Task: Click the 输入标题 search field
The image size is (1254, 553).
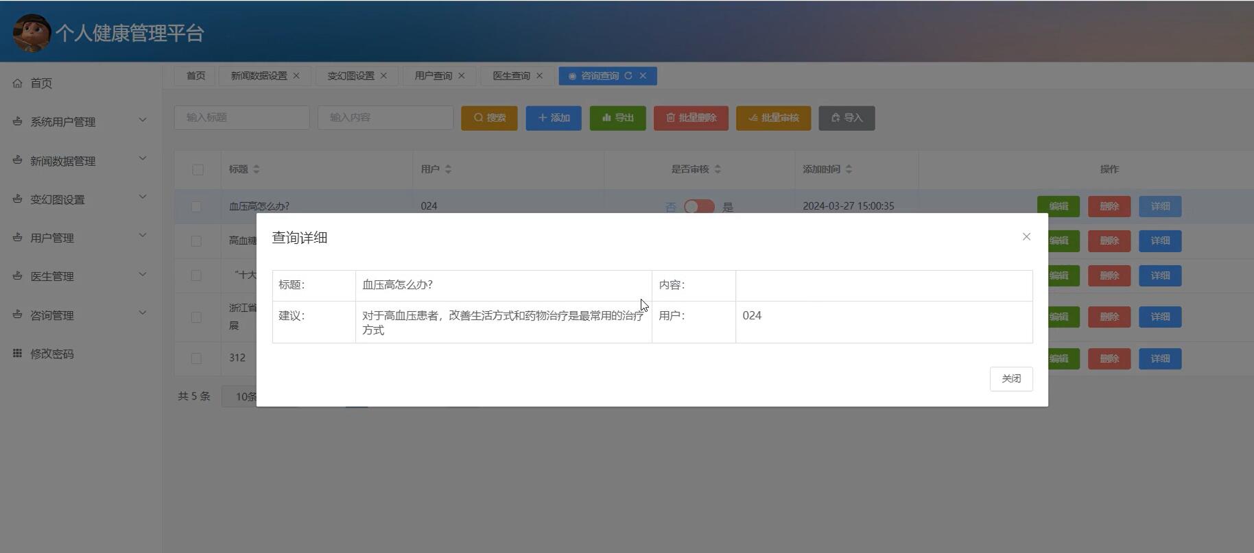Action: [x=242, y=118]
